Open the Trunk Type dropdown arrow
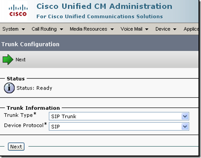 (185, 116)
